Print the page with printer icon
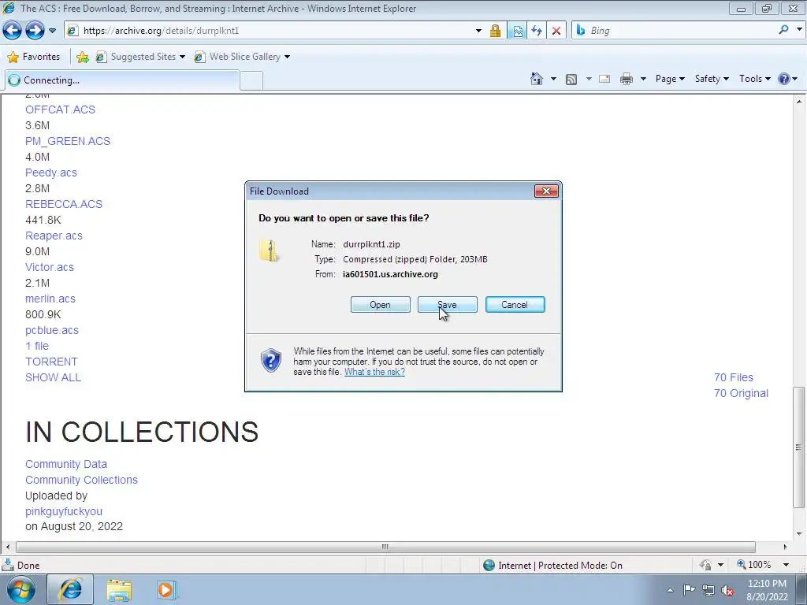Viewport: 807px width, 605px height. tap(627, 79)
